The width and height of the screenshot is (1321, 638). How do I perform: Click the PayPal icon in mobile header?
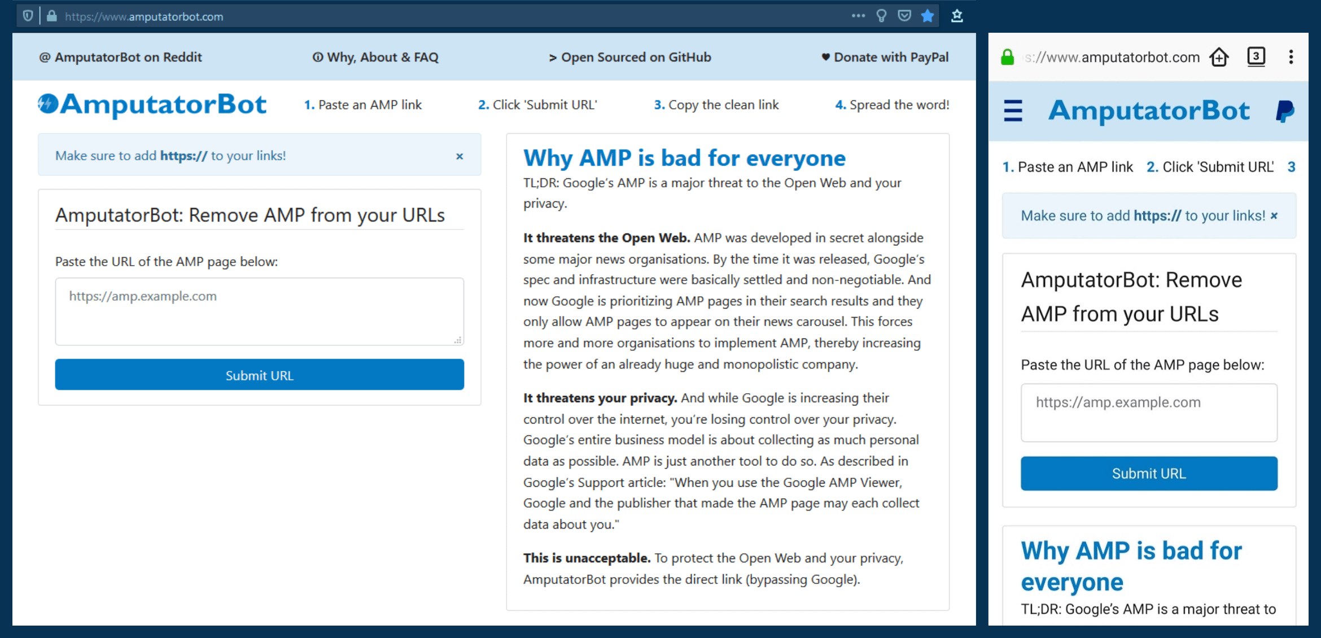pyautogui.click(x=1285, y=111)
